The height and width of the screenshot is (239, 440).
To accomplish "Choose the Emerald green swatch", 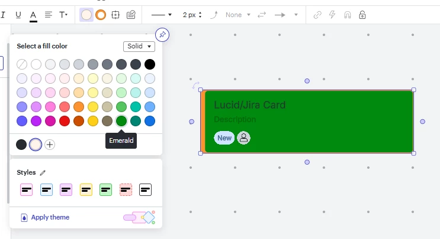I will [x=121, y=121].
